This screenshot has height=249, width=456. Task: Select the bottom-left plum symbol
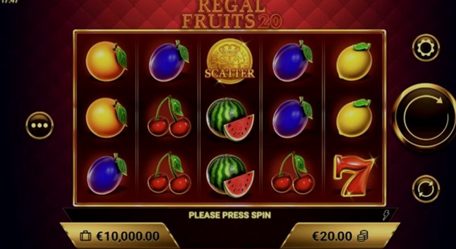coord(107,174)
